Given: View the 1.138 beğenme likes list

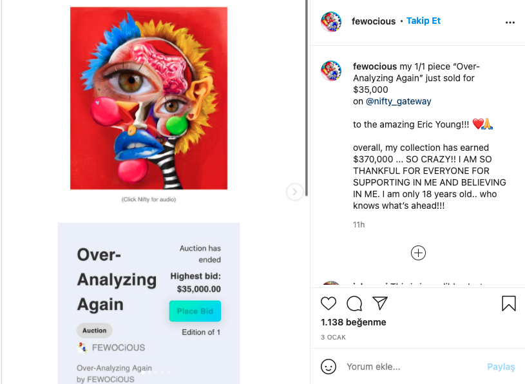Looking at the screenshot, I should pyautogui.click(x=353, y=322).
